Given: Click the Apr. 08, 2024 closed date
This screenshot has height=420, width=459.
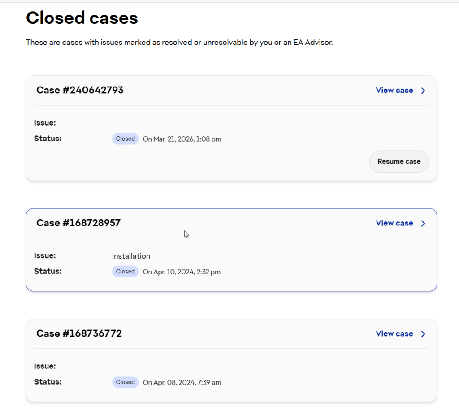Looking at the screenshot, I should pos(182,382).
